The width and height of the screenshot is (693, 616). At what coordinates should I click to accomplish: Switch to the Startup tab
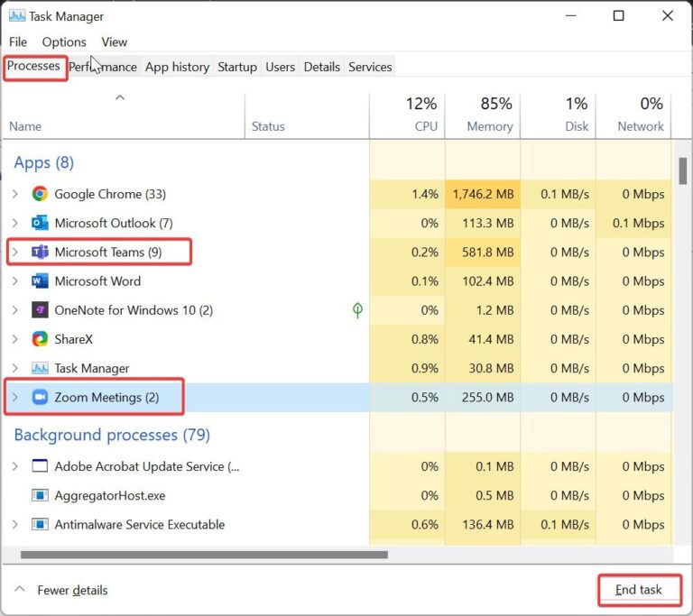[x=237, y=67]
